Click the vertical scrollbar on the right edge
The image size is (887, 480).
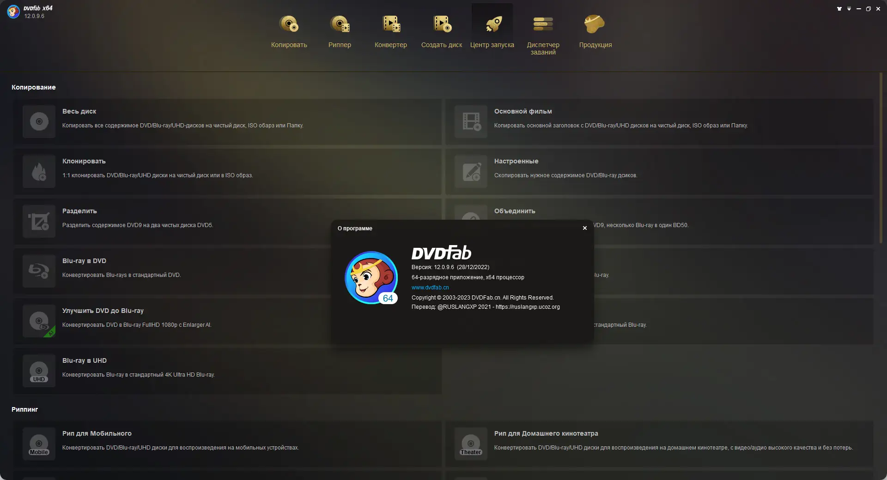coord(881,158)
